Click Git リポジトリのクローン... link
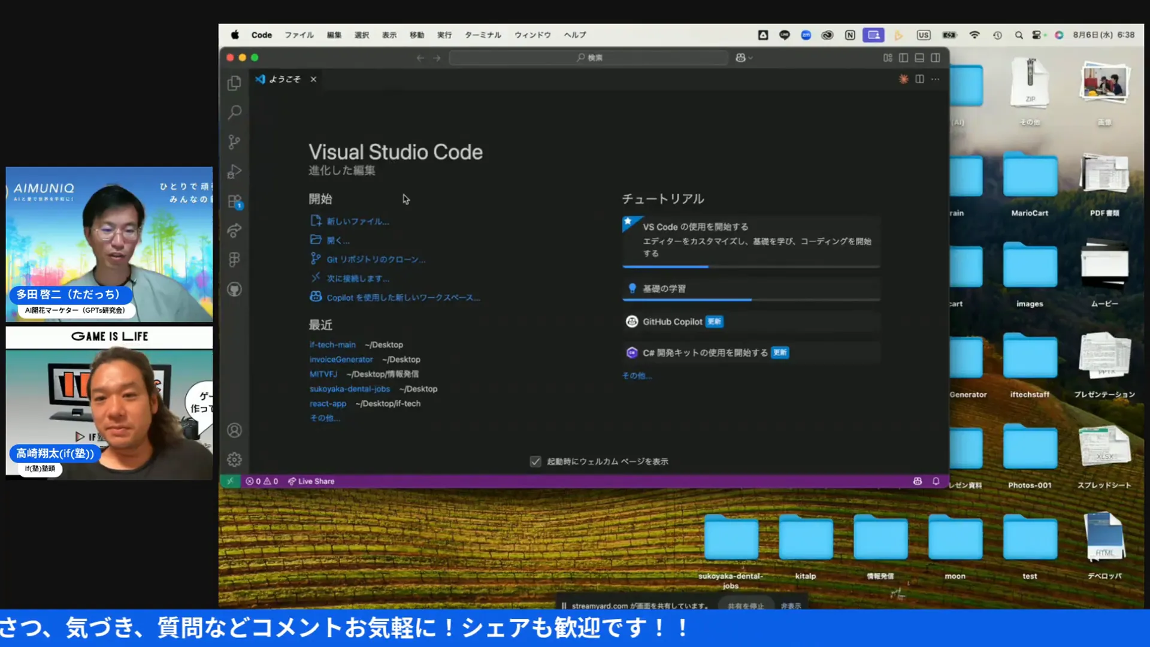The image size is (1150, 647). click(376, 259)
